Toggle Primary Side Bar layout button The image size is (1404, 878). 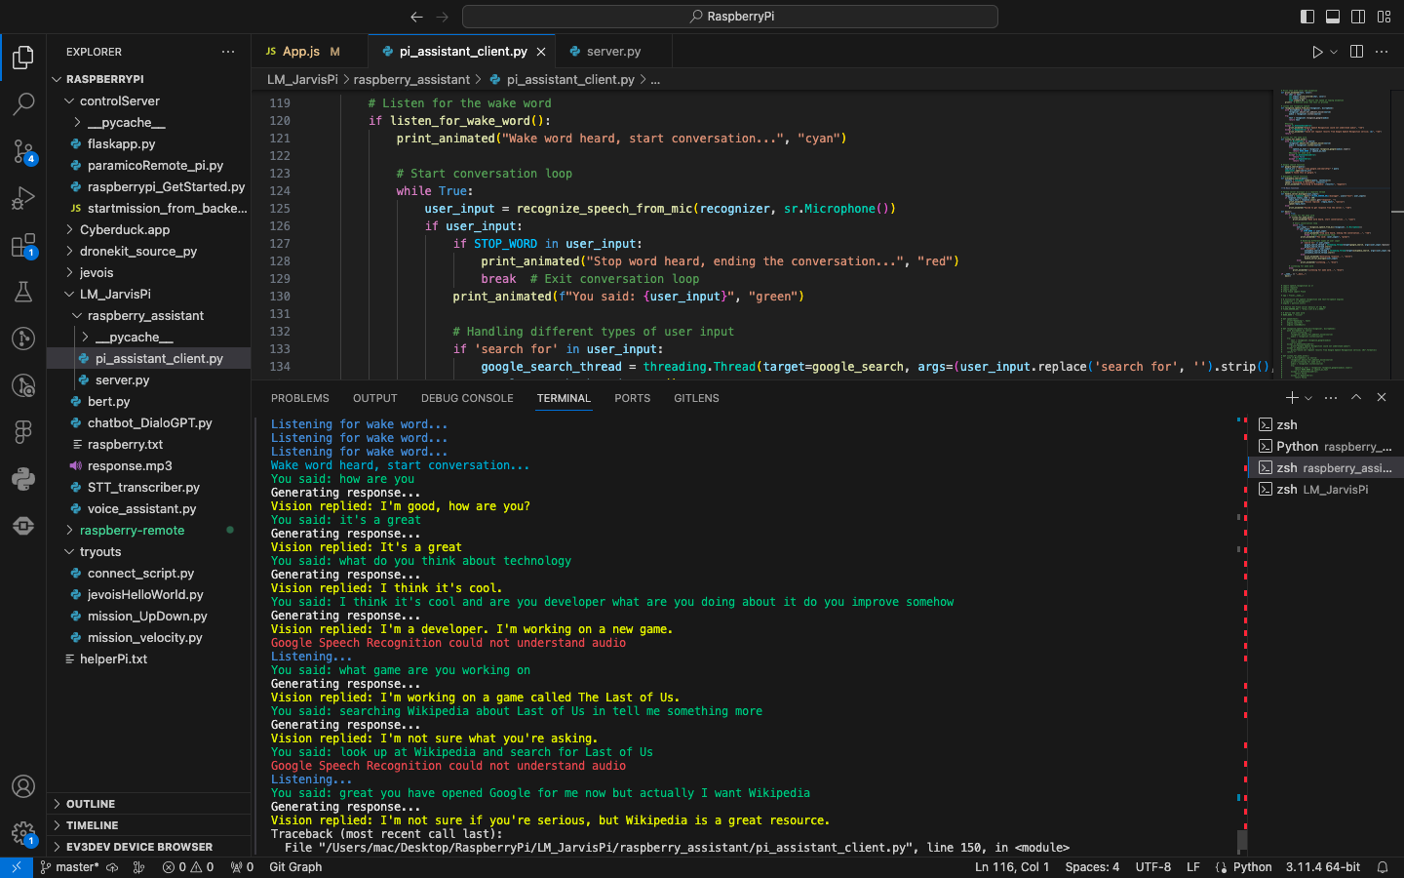pos(1307,17)
